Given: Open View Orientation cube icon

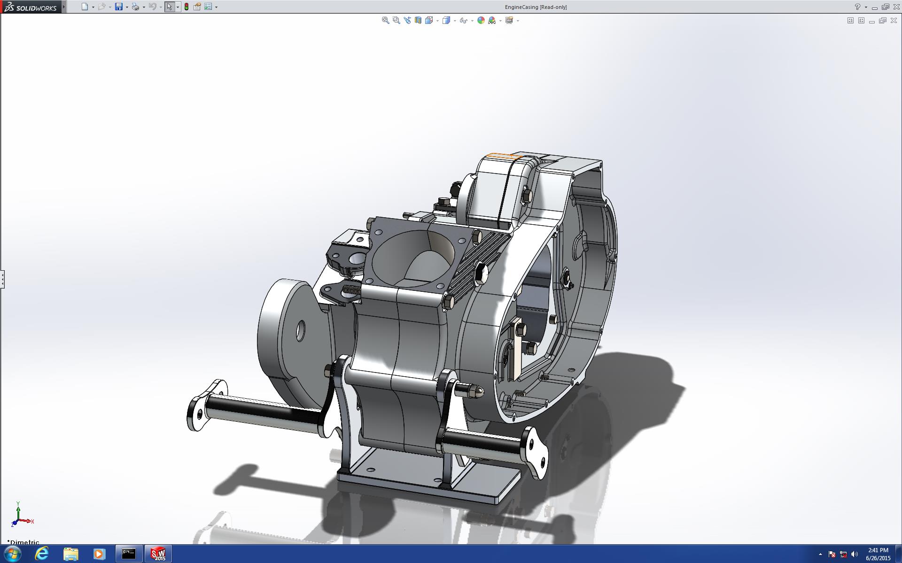Looking at the screenshot, I should click(x=428, y=20).
